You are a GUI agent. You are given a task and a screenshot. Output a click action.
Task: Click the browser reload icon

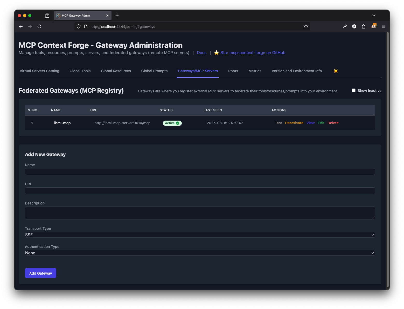(x=39, y=26)
